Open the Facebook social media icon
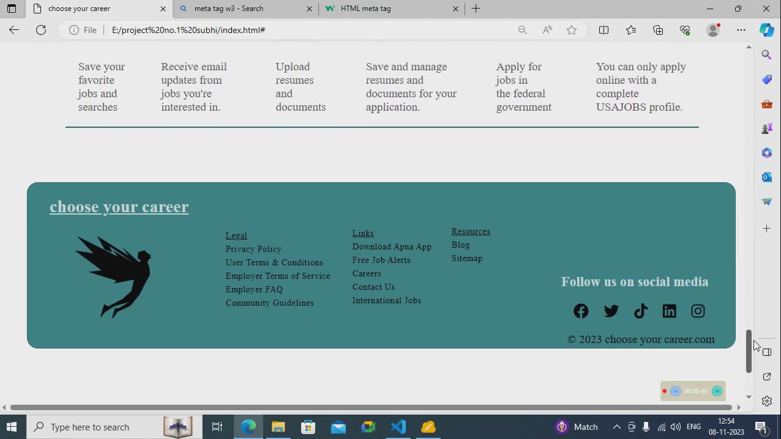The image size is (781, 439). click(581, 311)
